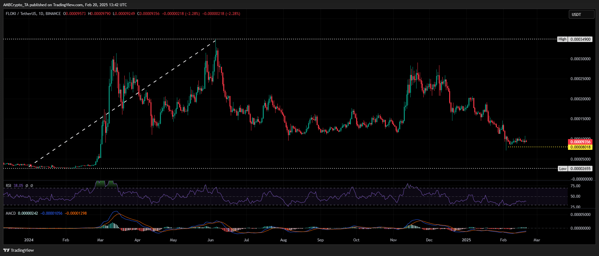Image resolution: width=599 pixels, height=256 pixels.
Task: Click the yellow 0.00008018 price level label
Action: [x=580, y=147]
